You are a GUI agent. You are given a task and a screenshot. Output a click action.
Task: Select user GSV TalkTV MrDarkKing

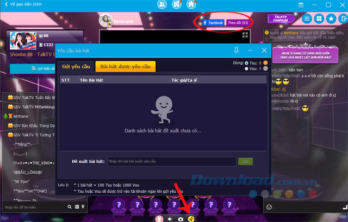coord(31,107)
